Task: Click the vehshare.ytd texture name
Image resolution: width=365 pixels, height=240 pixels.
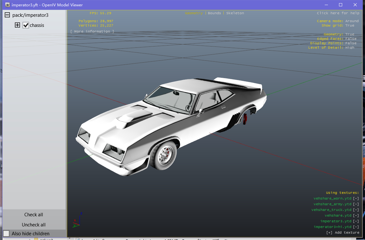Action: click(338, 215)
